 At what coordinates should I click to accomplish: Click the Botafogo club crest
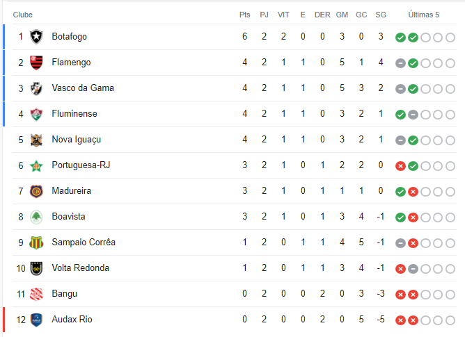(x=36, y=37)
